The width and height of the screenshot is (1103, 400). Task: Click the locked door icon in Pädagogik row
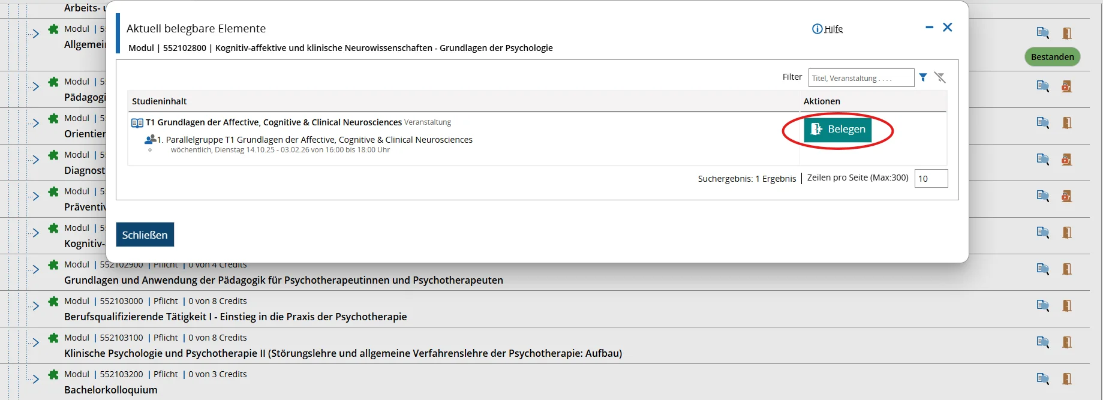1066,86
